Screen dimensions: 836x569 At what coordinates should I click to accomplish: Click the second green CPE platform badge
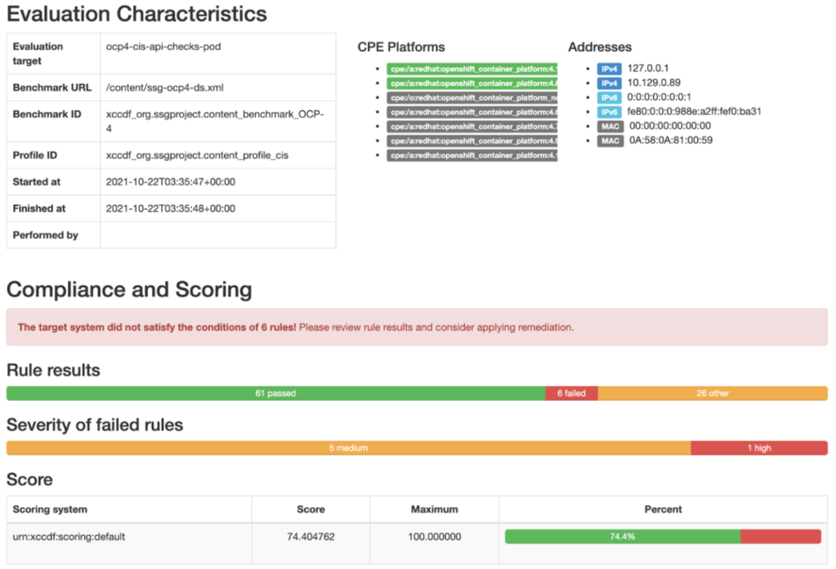pyautogui.click(x=472, y=83)
